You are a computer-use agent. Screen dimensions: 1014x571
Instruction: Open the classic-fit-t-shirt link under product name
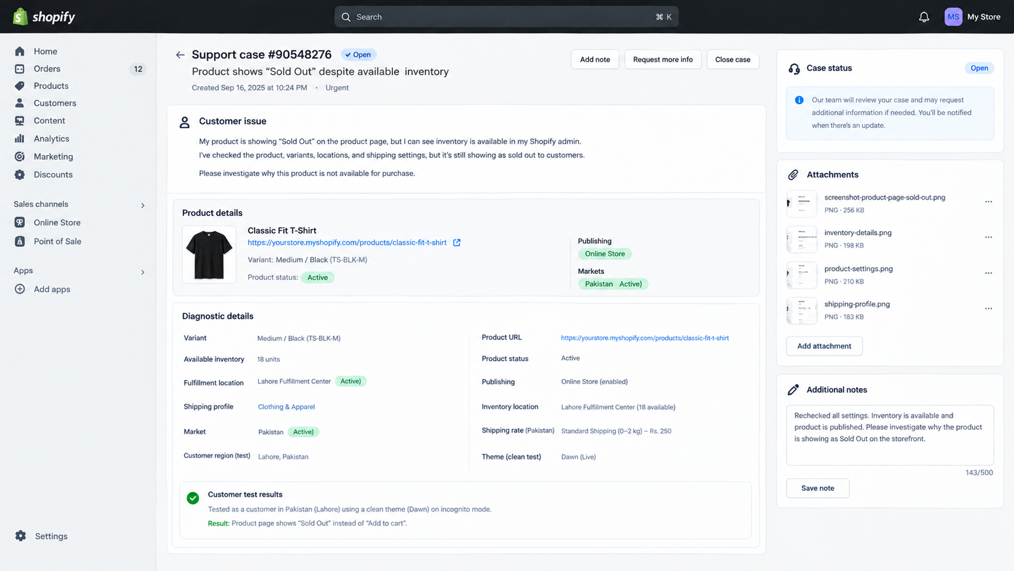pyautogui.click(x=347, y=243)
